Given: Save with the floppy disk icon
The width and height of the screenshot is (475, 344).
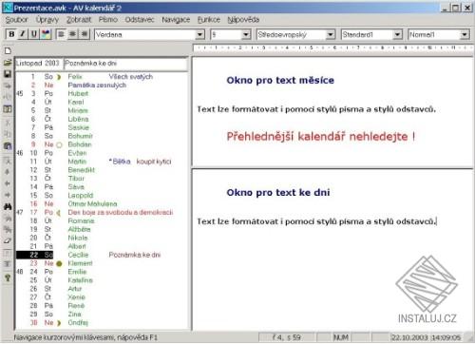Looking at the screenshot, I should [8, 74].
